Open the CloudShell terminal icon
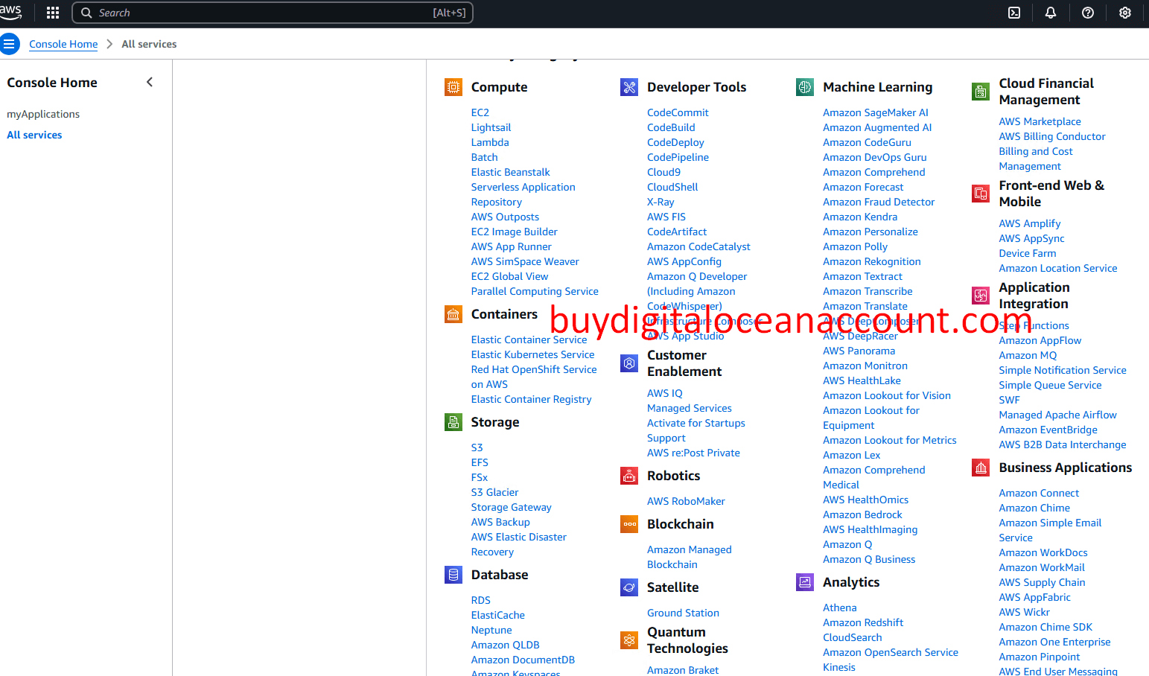This screenshot has width=1149, height=676. click(1013, 13)
